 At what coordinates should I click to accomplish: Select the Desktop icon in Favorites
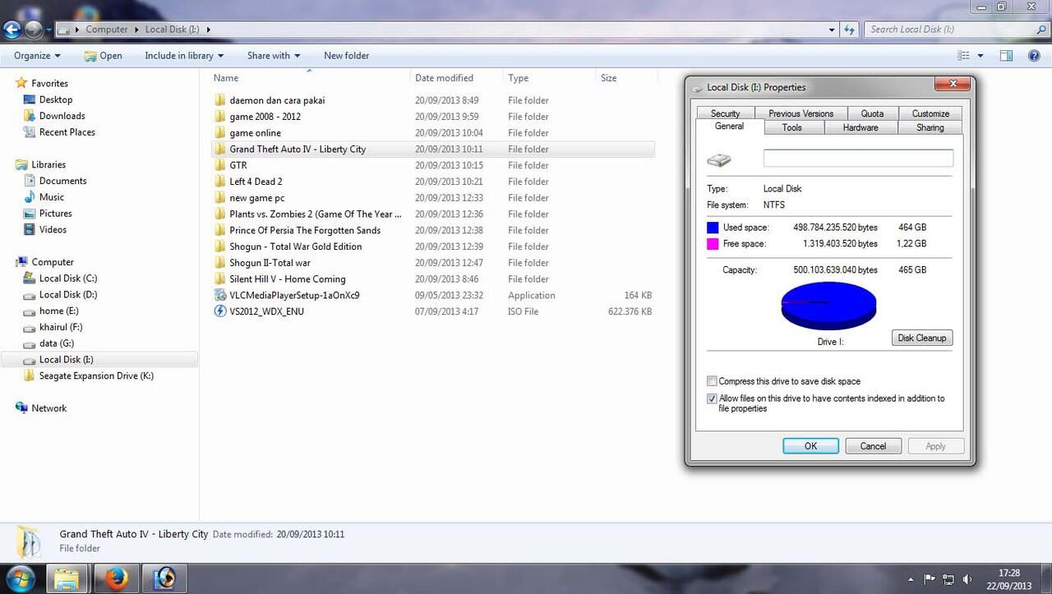click(x=30, y=99)
